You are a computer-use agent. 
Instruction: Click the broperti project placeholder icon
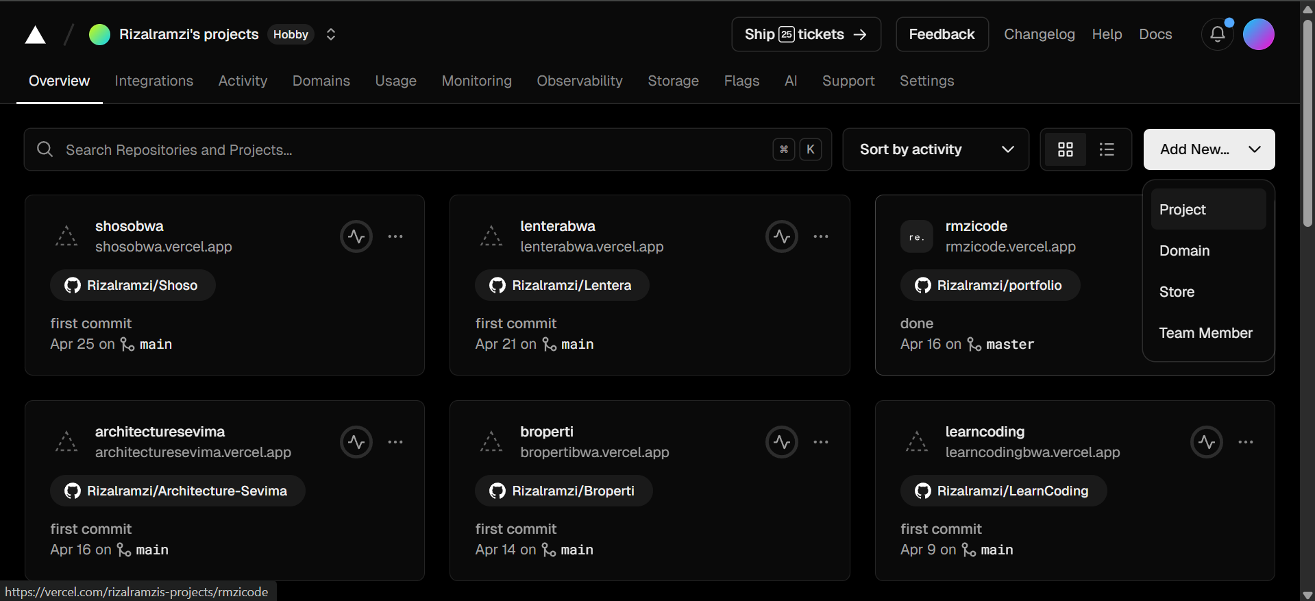click(491, 442)
